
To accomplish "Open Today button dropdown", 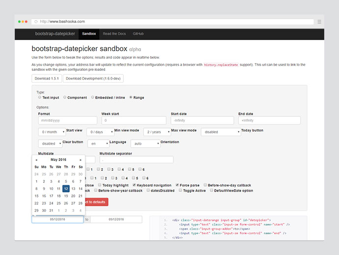I will click(221, 132).
